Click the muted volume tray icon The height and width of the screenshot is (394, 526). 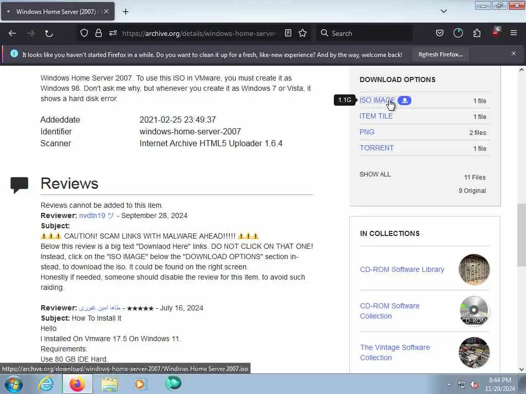[474, 385]
